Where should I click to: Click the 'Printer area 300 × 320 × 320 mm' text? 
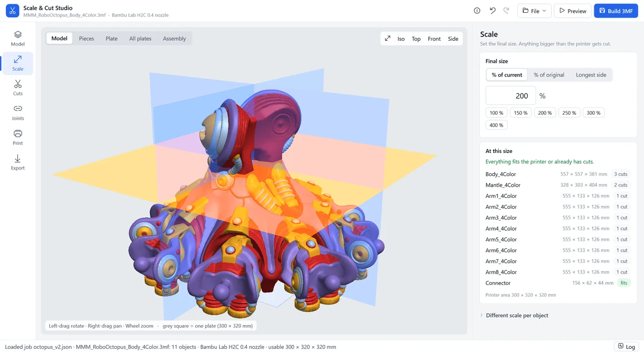pyautogui.click(x=521, y=295)
